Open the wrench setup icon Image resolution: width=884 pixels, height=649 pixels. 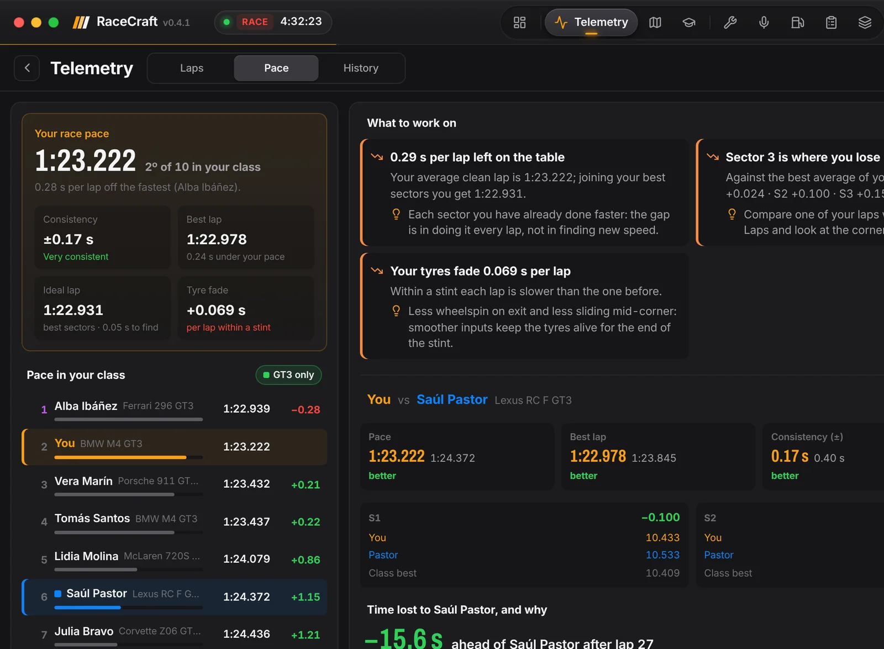(x=730, y=23)
